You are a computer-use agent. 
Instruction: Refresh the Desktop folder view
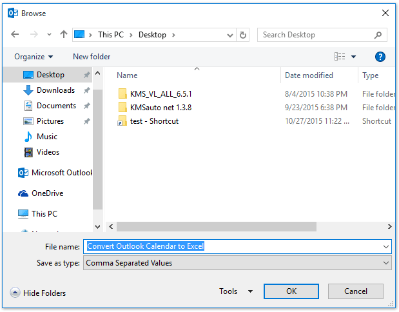click(243, 35)
